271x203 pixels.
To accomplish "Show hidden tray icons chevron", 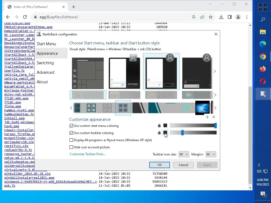I will pyautogui.click(x=259, y=165).
